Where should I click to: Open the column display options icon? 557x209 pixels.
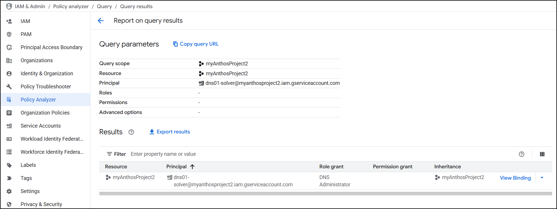click(542, 154)
